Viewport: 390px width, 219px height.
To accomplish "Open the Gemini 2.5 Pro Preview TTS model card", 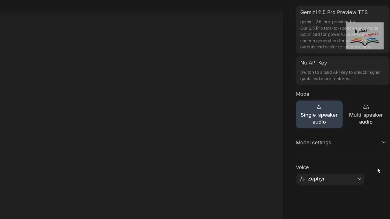I will pos(342,29).
